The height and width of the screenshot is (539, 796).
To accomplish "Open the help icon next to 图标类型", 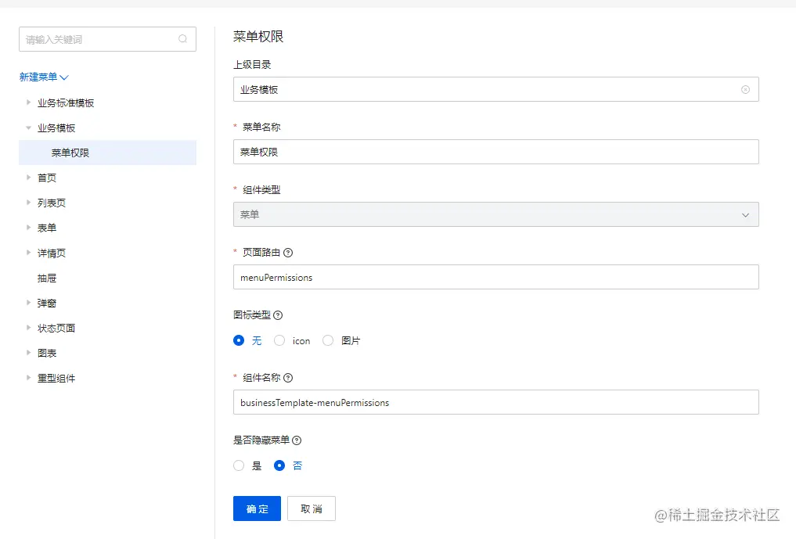I will pos(278,315).
